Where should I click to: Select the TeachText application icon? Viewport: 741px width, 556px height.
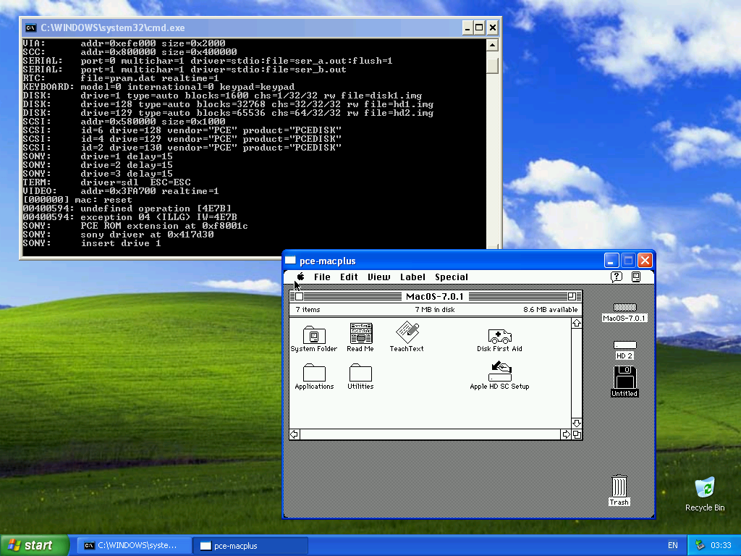[407, 332]
